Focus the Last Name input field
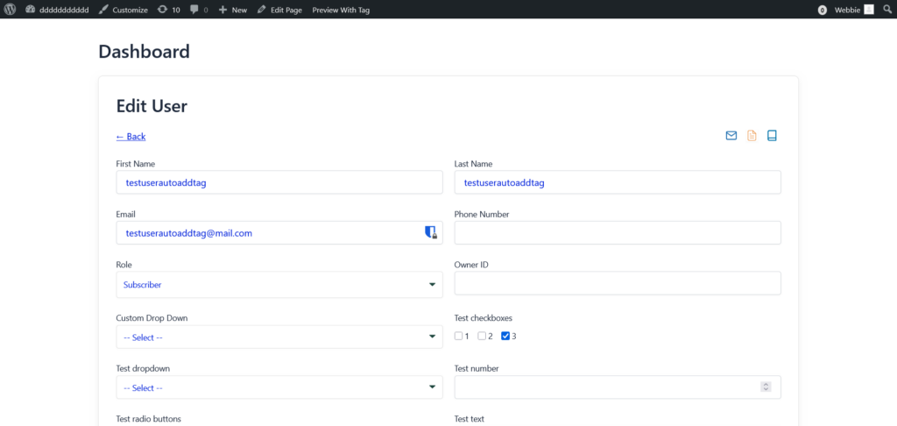 point(618,182)
